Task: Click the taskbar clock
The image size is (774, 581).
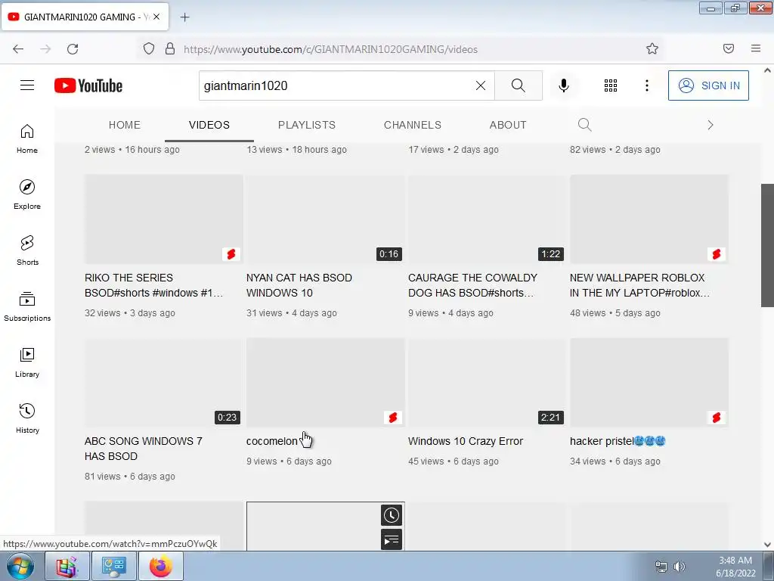Action: click(x=735, y=567)
